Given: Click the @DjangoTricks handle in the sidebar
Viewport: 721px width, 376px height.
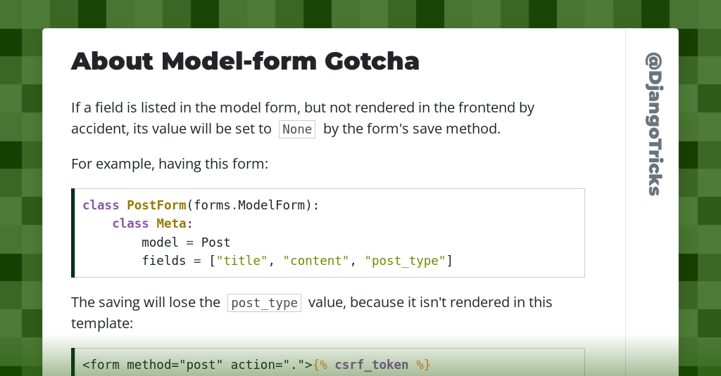Looking at the screenshot, I should (x=653, y=124).
